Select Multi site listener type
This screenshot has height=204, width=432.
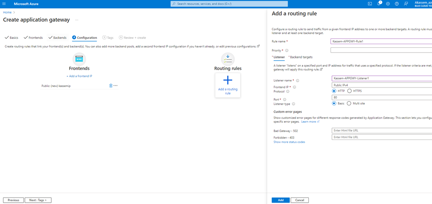click(x=349, y=103)
